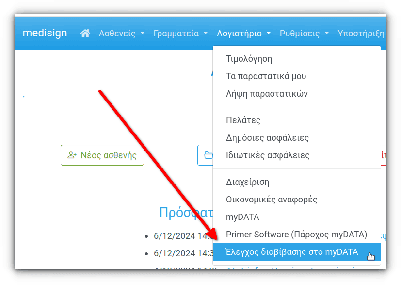
Task: Open the Πελάτες entry
Action: 297,120
